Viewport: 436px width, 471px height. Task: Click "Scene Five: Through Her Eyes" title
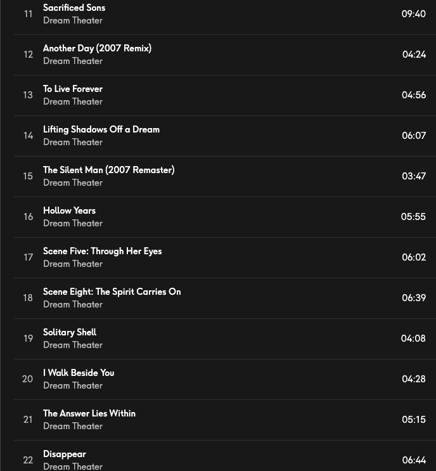(102, 251)
